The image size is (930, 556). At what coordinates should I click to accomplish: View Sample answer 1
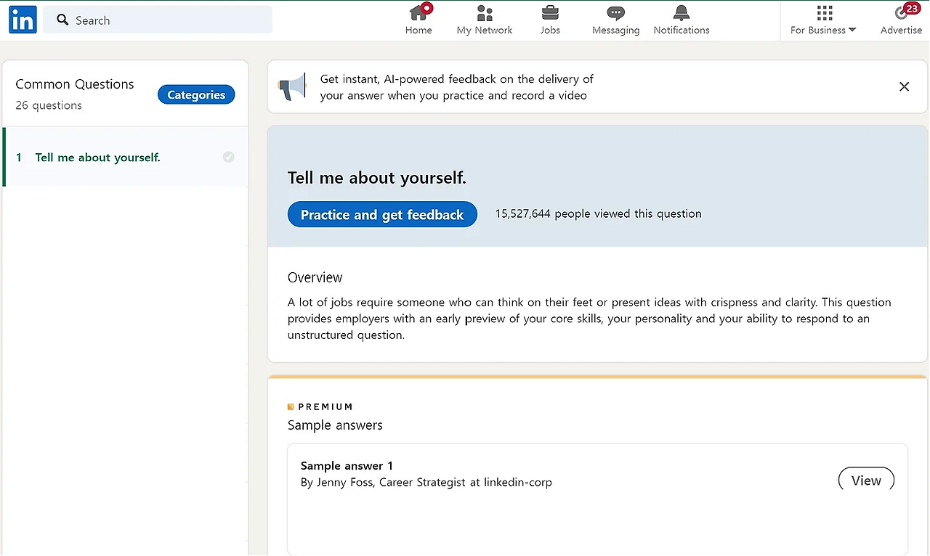(x=866, y=480)
